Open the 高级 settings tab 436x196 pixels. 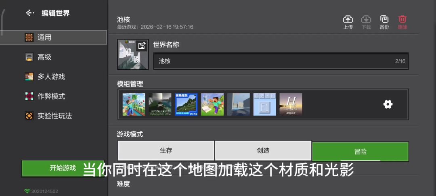coord(44,57)
